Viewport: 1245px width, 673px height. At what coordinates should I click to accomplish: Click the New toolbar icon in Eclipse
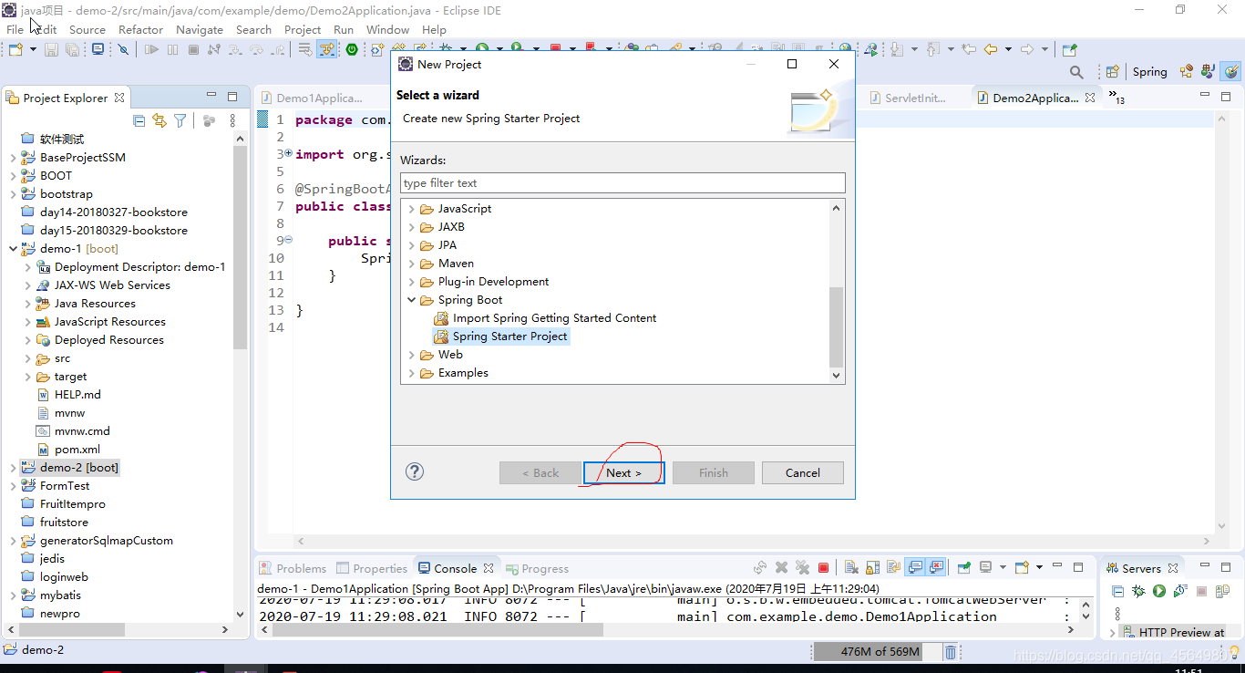pos(15,49)
